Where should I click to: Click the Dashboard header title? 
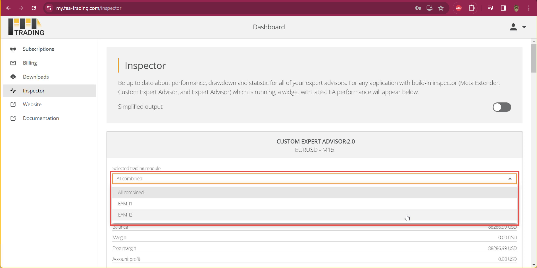pos(269,27)
